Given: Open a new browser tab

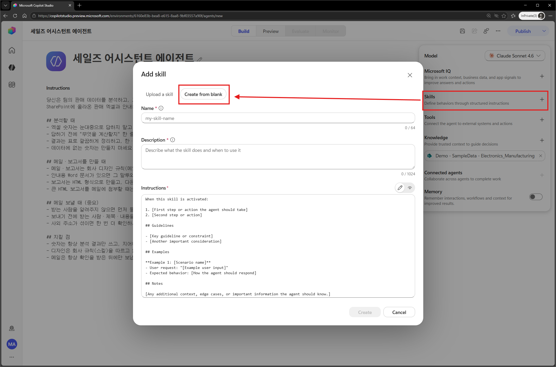Looking at the screenshot, I should coord(79,5).
